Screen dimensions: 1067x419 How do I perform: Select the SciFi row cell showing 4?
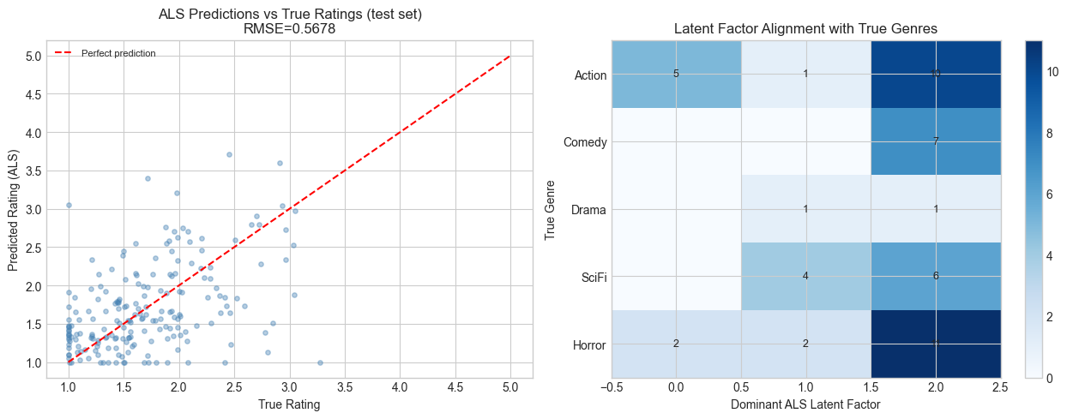point(806,277)
